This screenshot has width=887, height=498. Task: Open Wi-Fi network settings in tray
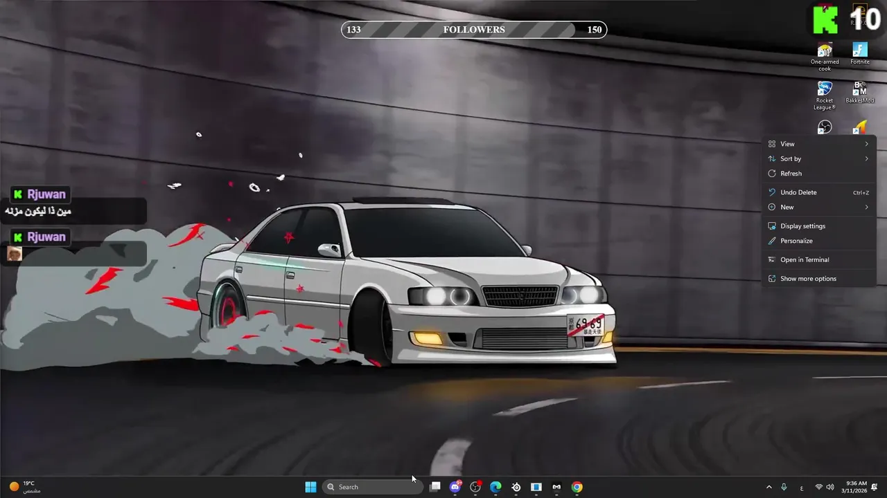(x=819, y=487)
